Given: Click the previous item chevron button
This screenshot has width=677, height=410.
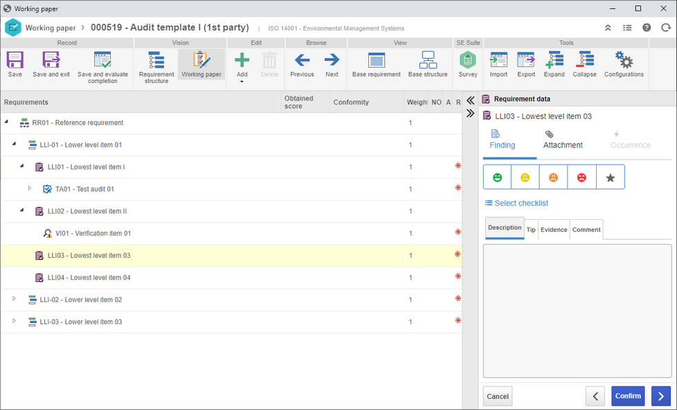Looking at the screenshot, I should click(595, 396).
